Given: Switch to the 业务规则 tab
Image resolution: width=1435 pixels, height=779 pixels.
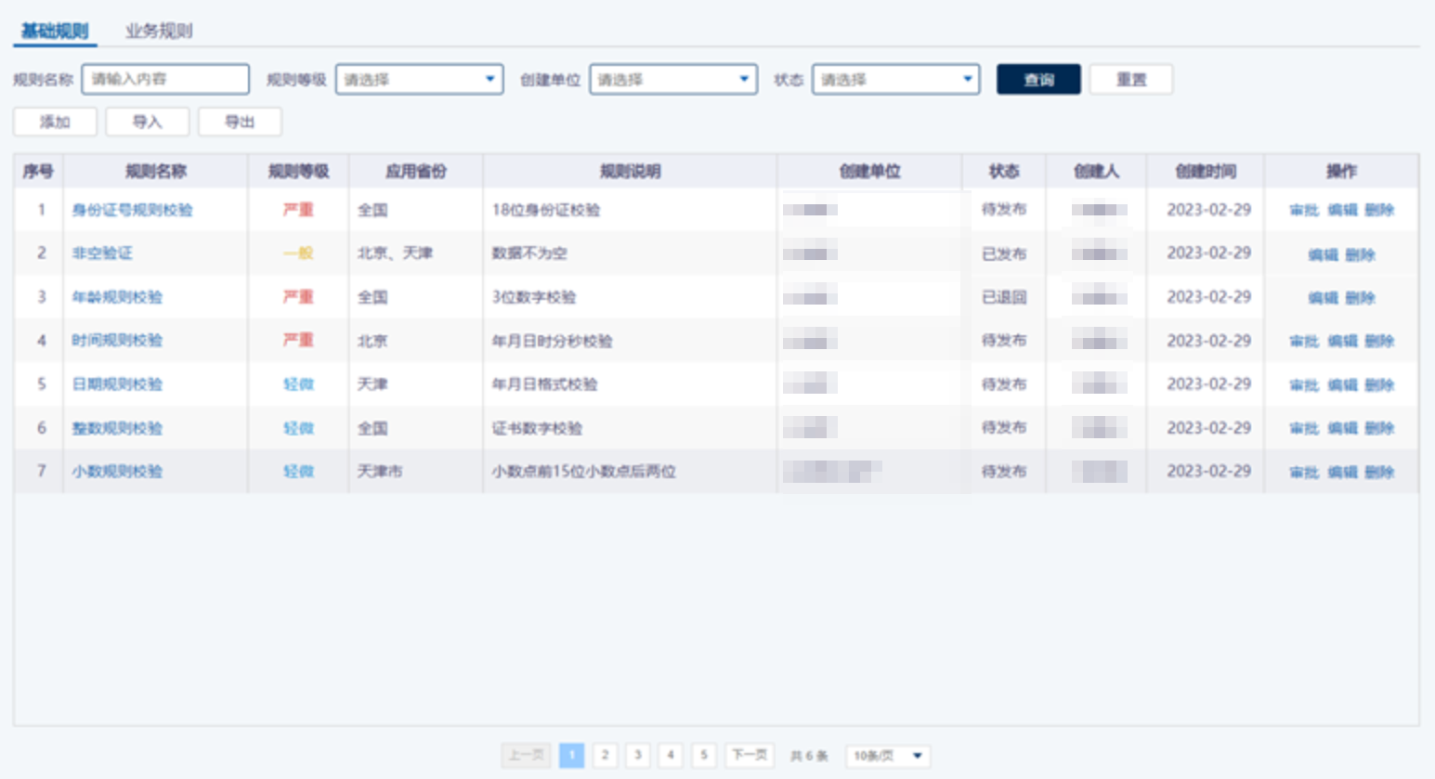Looking at the screenshot, I should (x=159, y=31).
